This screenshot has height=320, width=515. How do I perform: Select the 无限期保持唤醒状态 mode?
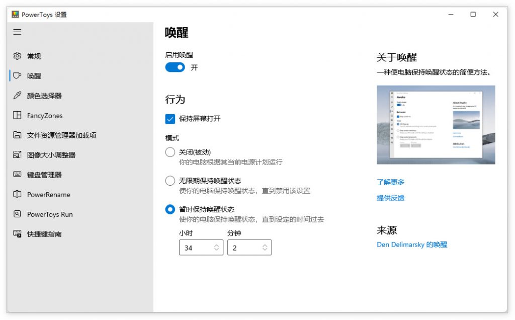tap(170, 181)
